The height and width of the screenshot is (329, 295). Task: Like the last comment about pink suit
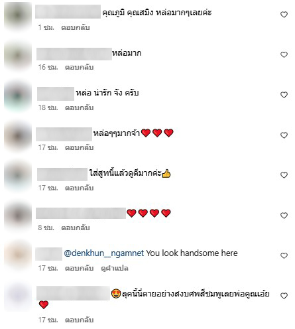tap(284, 296)
